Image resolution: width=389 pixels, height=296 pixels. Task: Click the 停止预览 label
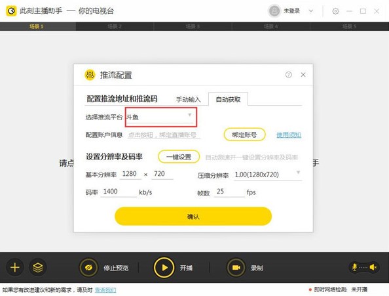tap(116, 268)
